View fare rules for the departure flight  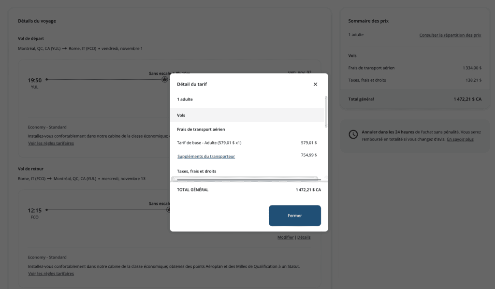[x=51, y=143]
